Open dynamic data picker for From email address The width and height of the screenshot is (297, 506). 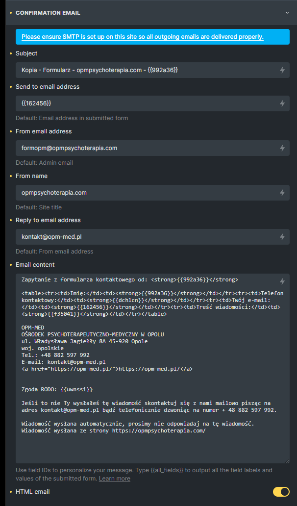pos(282,148)
